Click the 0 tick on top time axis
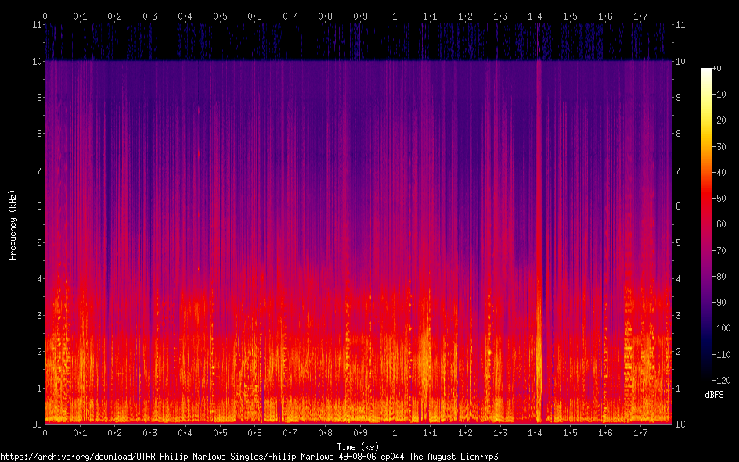The image size is (739, 462). (x=45, y=16)
